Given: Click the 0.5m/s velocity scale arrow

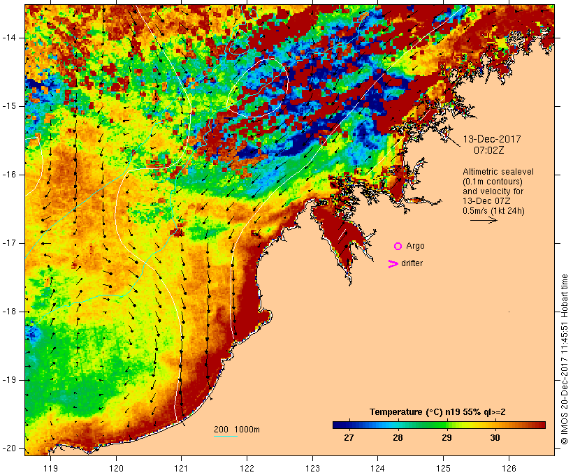Looking at the screenshot, I should point(484,220).
